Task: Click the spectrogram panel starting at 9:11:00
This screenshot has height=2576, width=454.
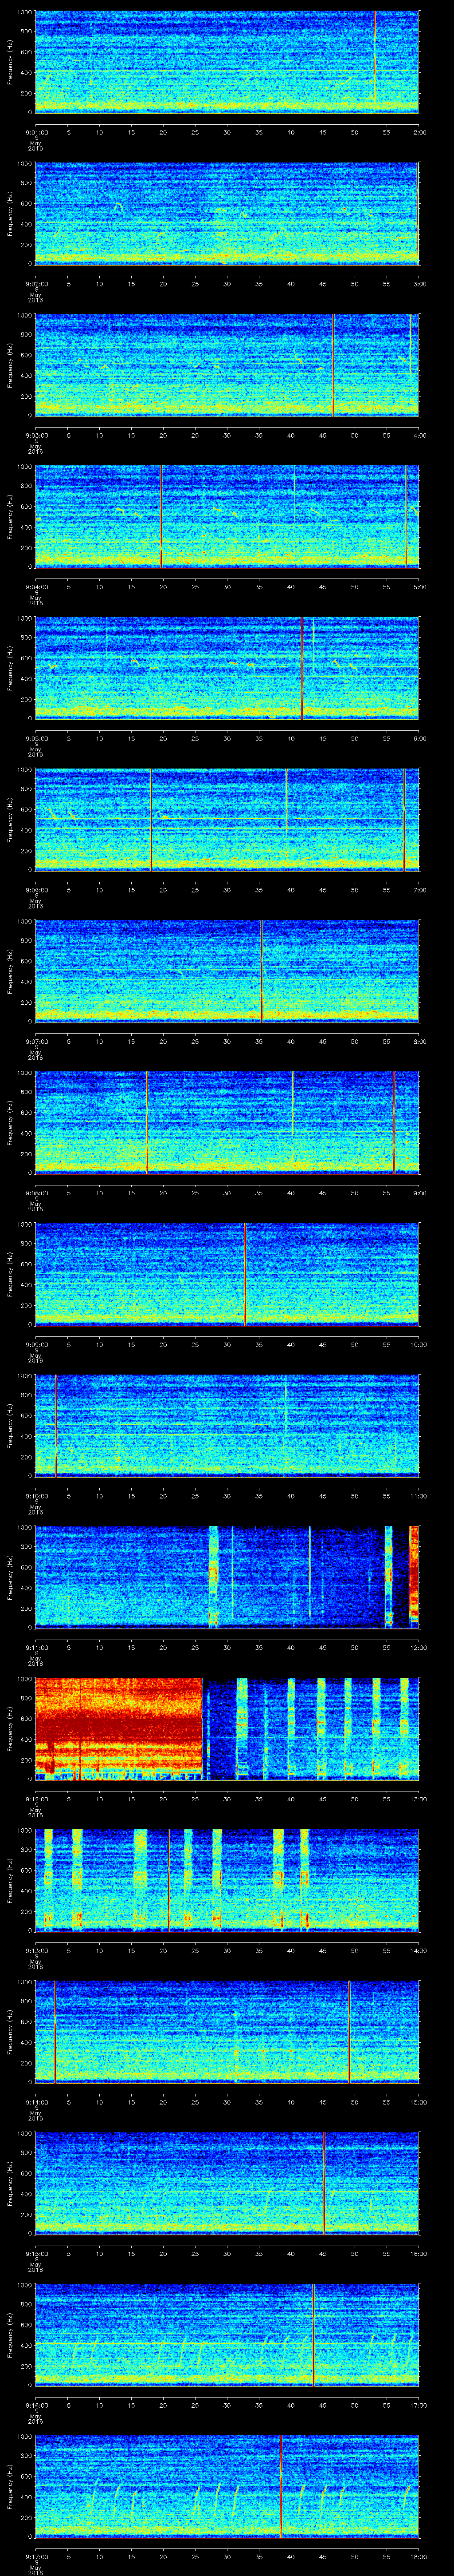Action: point(227,1577)
